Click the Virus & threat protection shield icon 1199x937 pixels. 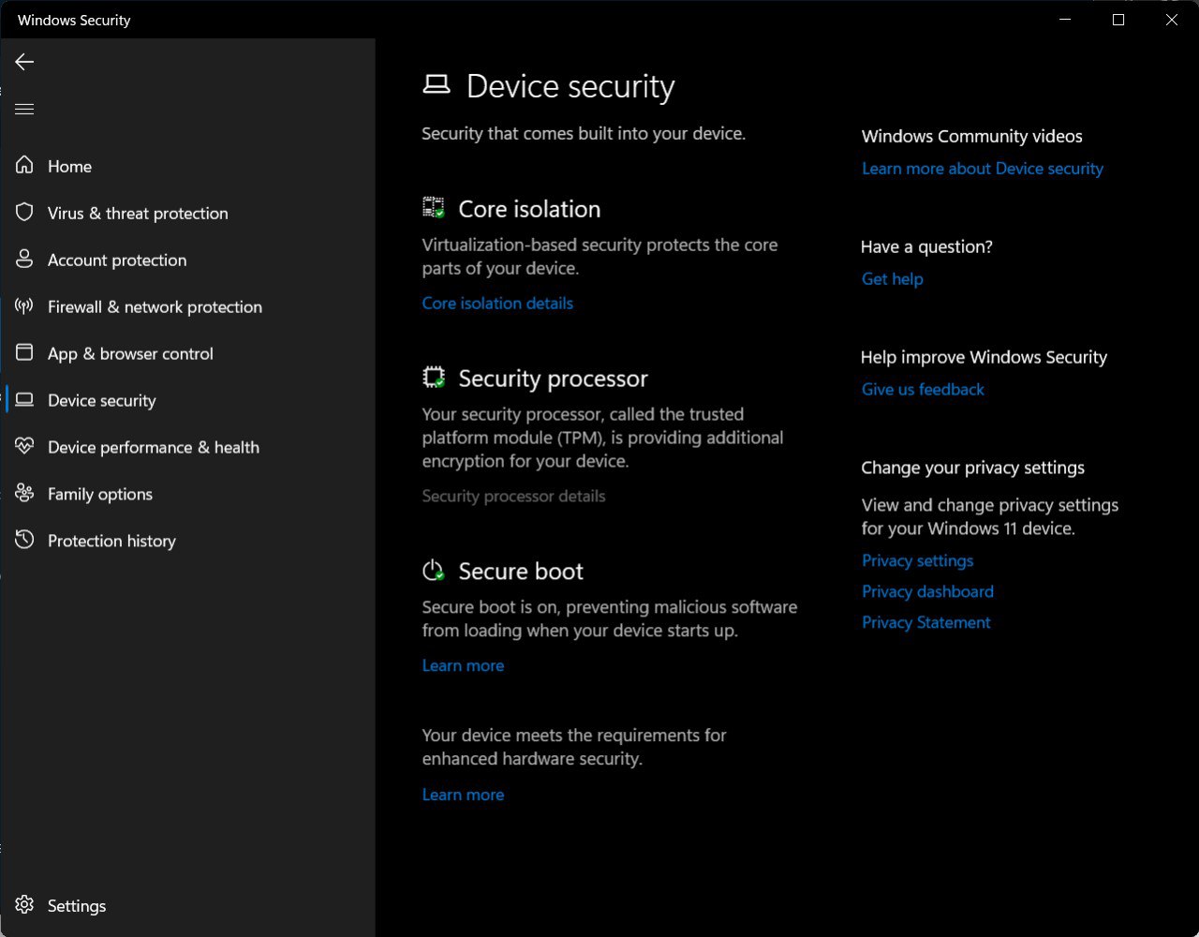[x=24, y=213]
